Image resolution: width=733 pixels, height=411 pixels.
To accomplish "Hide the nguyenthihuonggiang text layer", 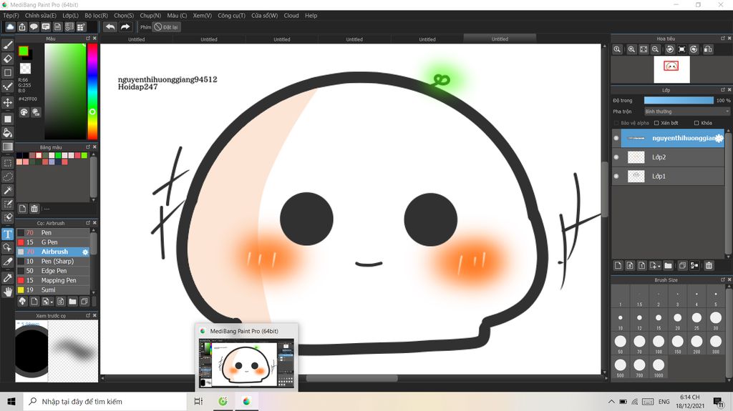I will coord(616,138).
